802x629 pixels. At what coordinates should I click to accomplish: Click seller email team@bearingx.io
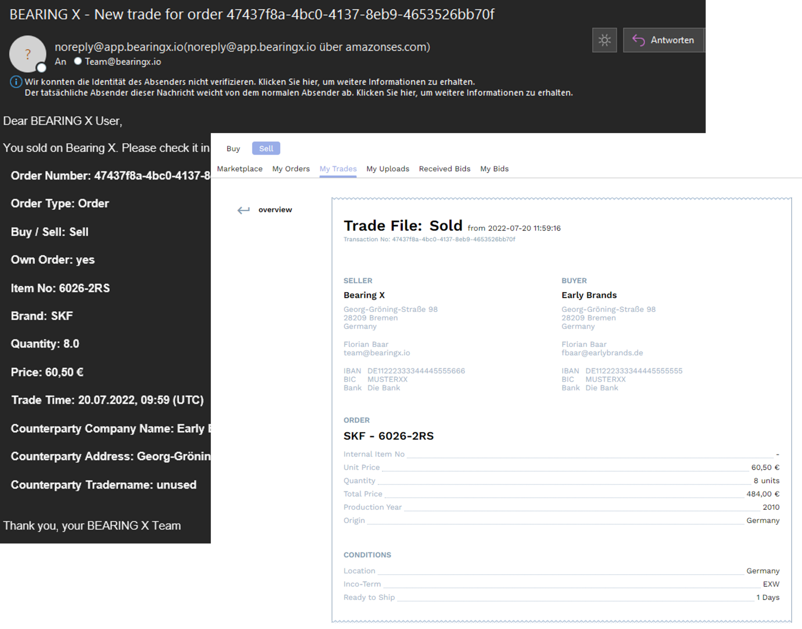(377, 353)
